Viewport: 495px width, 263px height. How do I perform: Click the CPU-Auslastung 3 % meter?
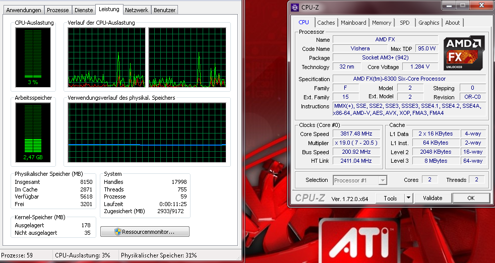tap(33, 57)
